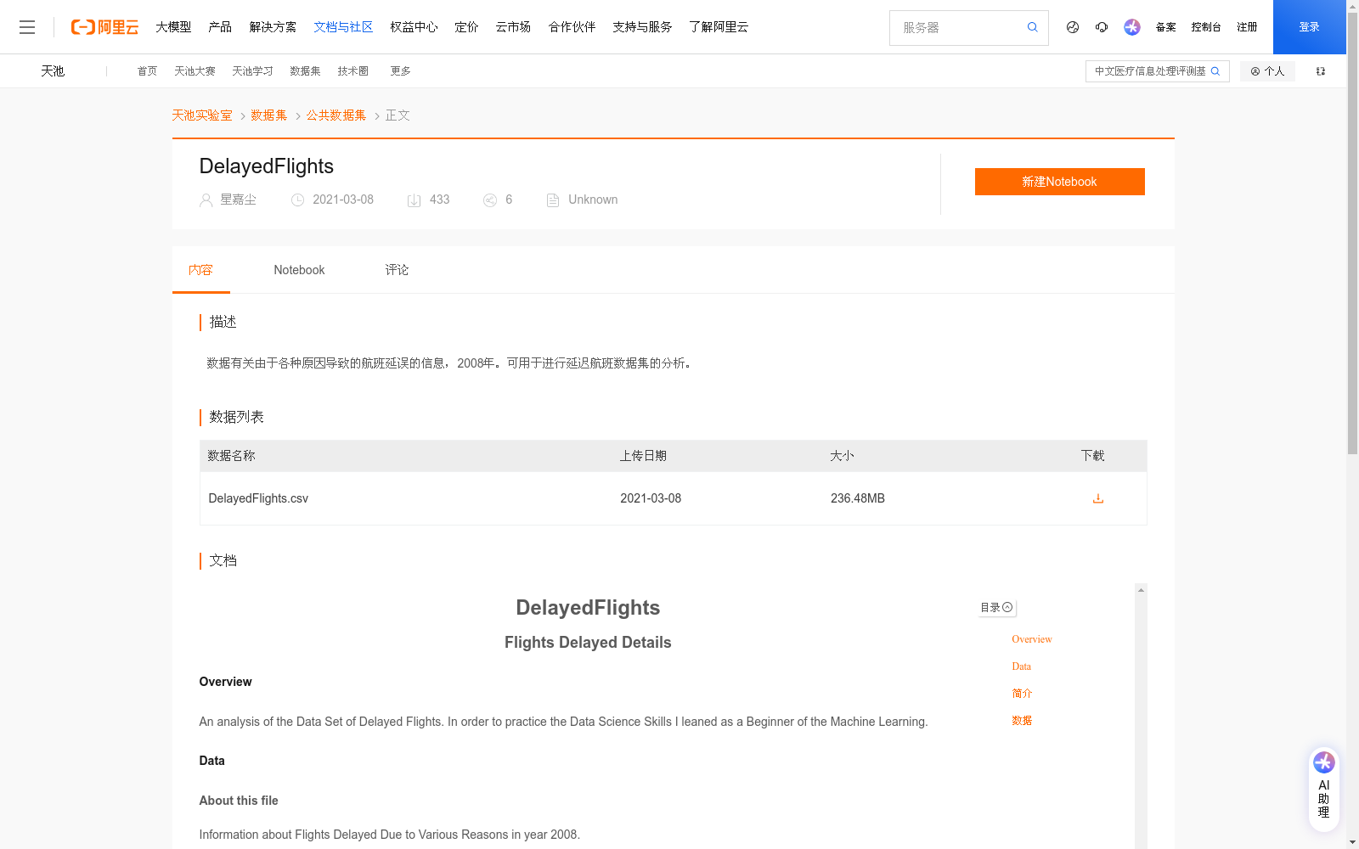The width and height of the screenshot is (1359, 849).
Task: Download the DelayedFlights.csv file
Action: click(x=1097, y=498)
